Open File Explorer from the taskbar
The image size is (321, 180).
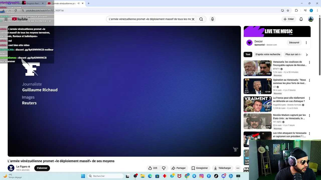[x=142, y=176]
